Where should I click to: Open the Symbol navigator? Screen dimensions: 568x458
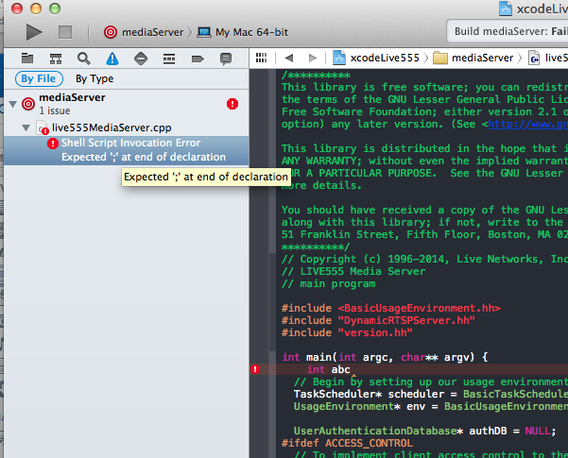click(56, 59)
